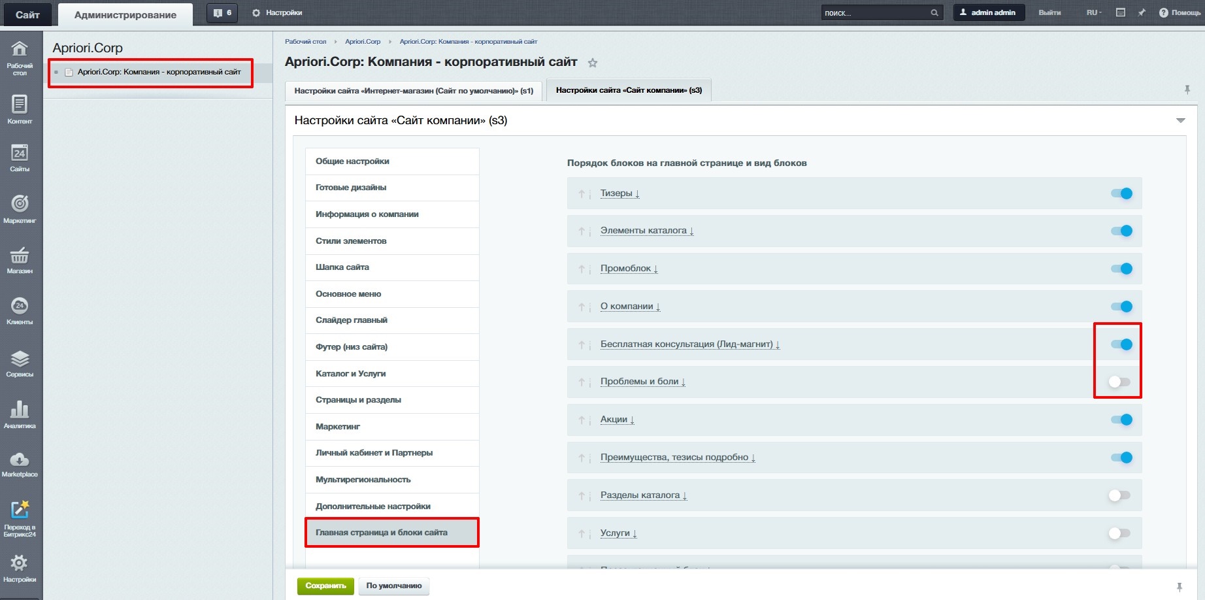
Task: Toggle the Акции block switch
Action: (x=1121, y=420)
